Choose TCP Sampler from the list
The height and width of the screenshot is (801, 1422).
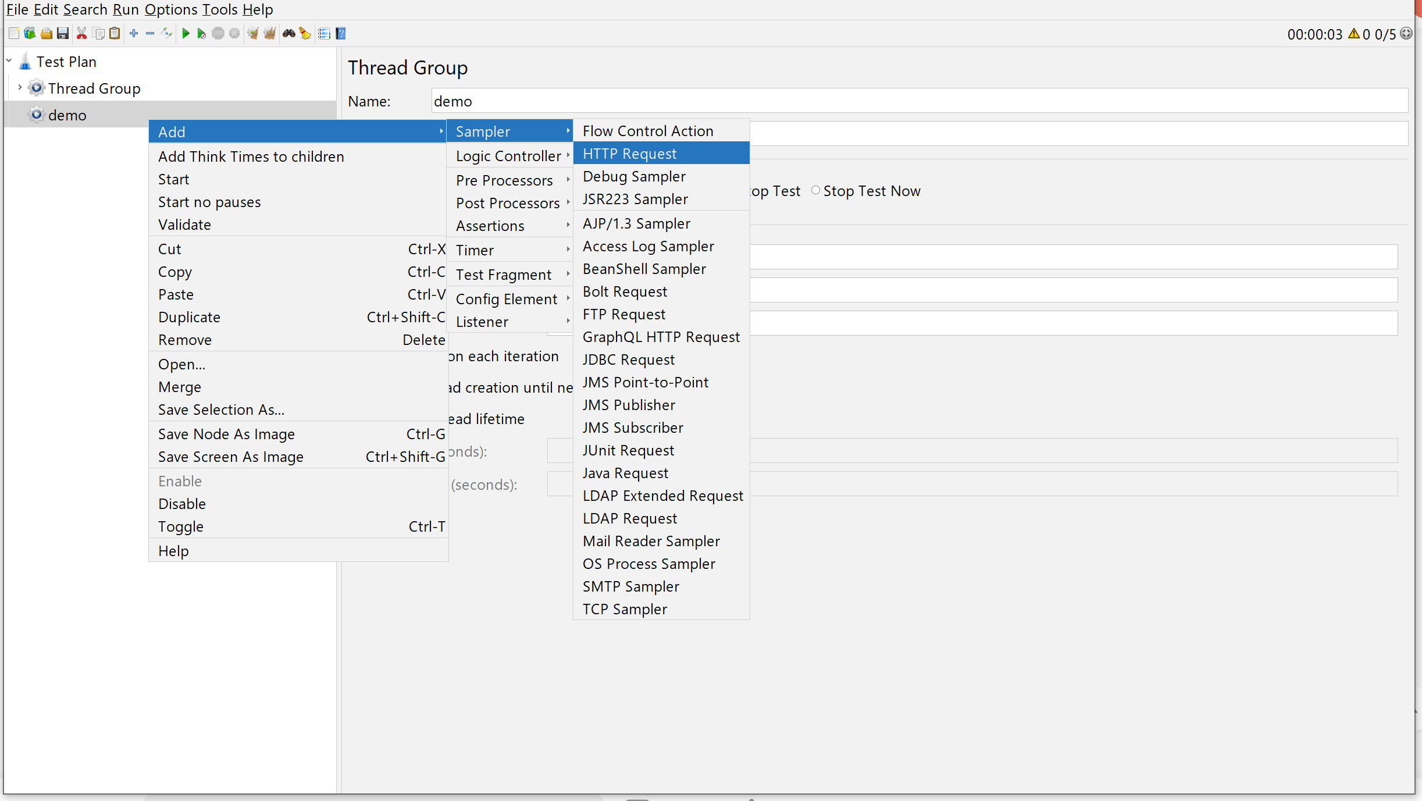point(661,609)
